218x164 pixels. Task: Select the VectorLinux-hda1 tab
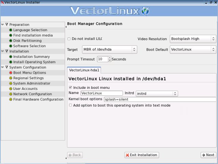click(84, 70)
